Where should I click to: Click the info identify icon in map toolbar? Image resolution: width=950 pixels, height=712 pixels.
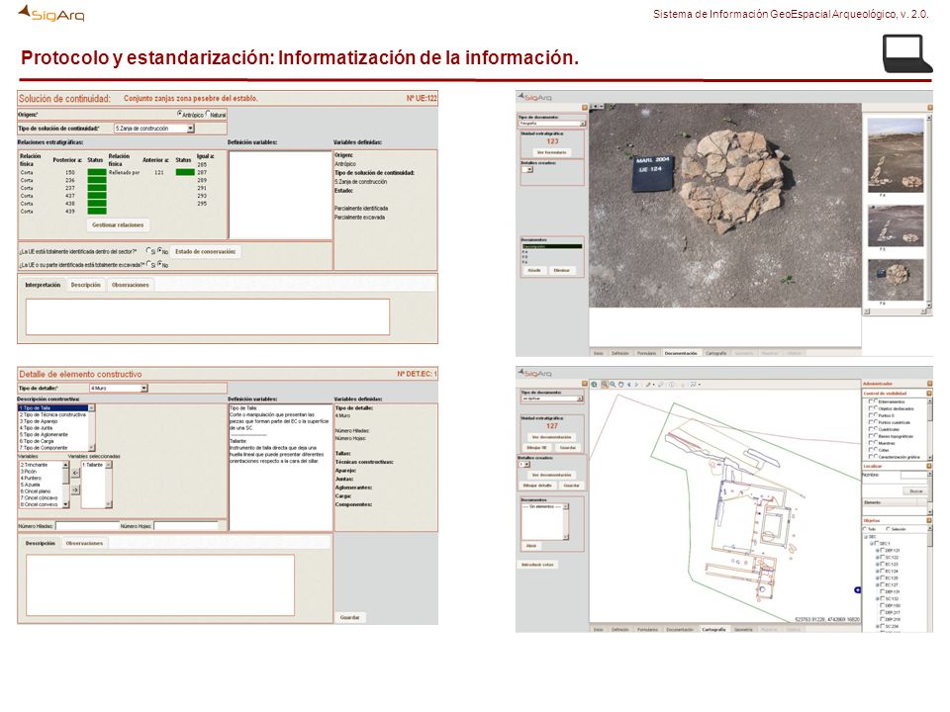click(x=671, y=385)
